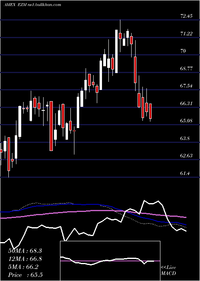Click the 50MA : 68.3 reading
Screen dimensions: 200x281
click(x=25, y=251)
